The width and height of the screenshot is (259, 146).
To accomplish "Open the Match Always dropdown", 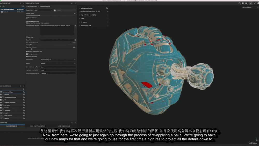I will [x=58, y=64].
